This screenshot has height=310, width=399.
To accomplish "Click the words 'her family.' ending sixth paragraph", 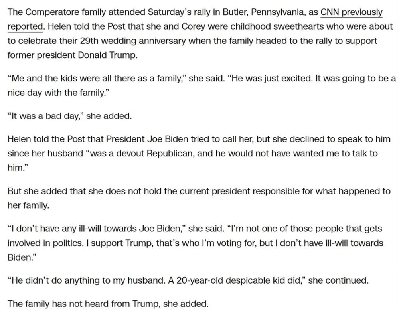I will (28, 205).
